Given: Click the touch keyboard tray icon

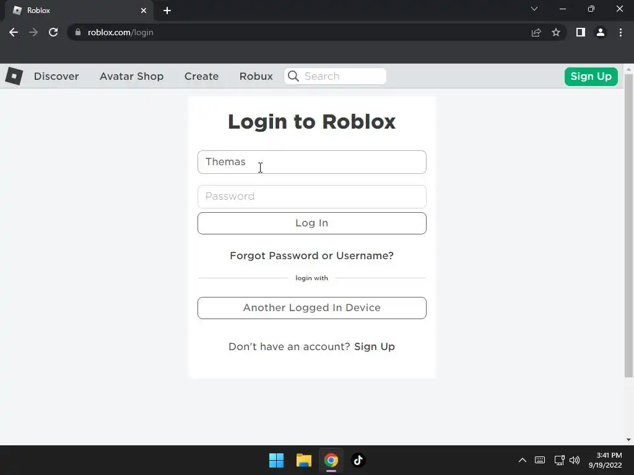Looking at the screenshot, I should (540, 460).
